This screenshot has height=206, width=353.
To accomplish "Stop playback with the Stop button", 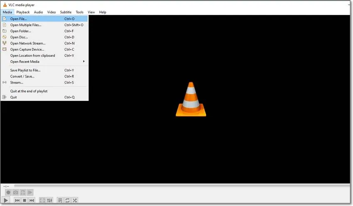I will [25, 200].
